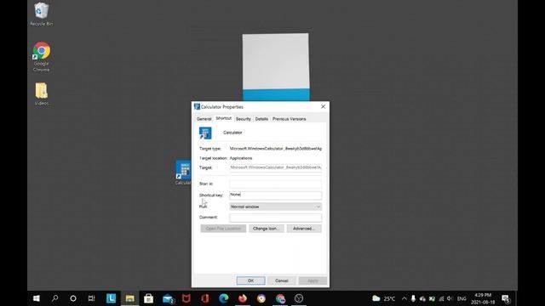Open the weather widget showing 25°C

384,298
